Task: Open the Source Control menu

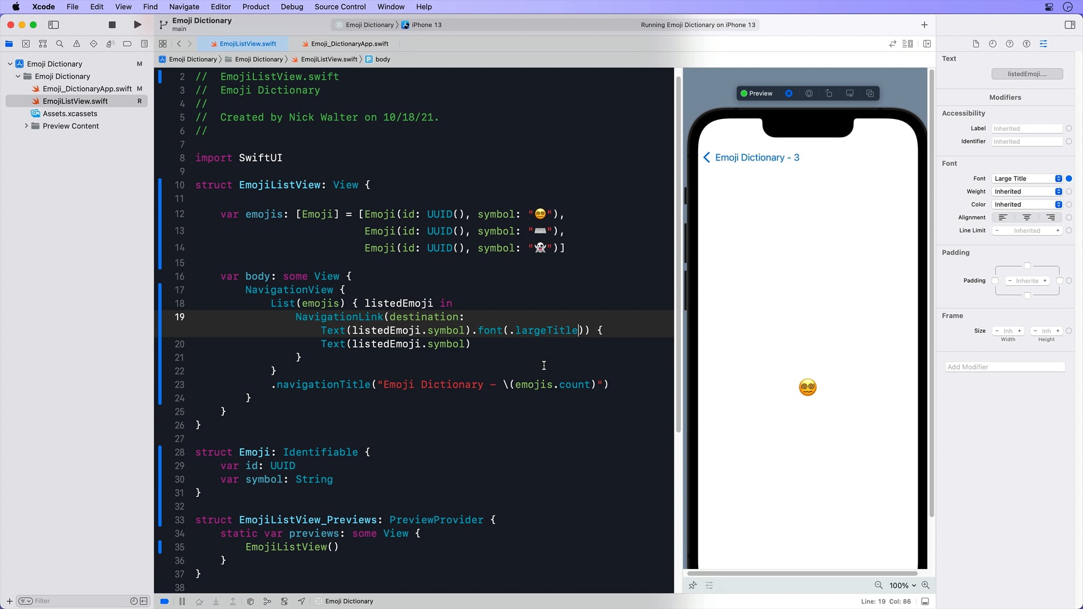Action: tap(340, 7)
